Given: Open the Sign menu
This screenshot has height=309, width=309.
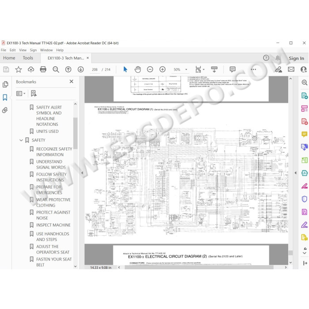Looking at the screenshot, I should point(33,50).
